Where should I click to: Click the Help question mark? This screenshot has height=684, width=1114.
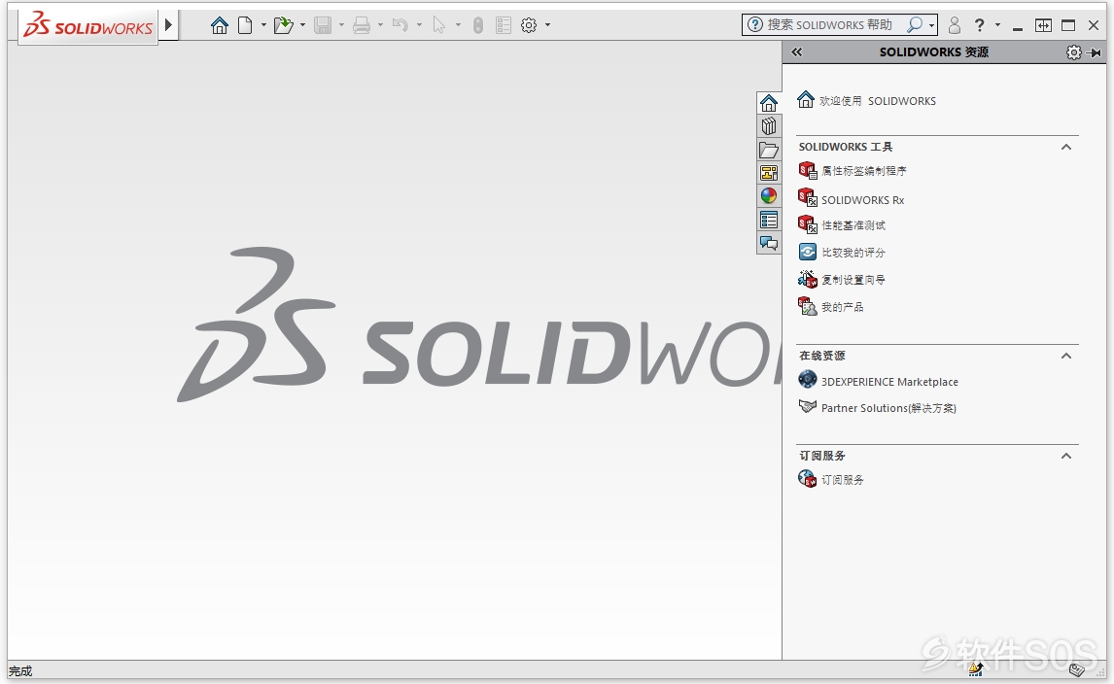[980, 25]
